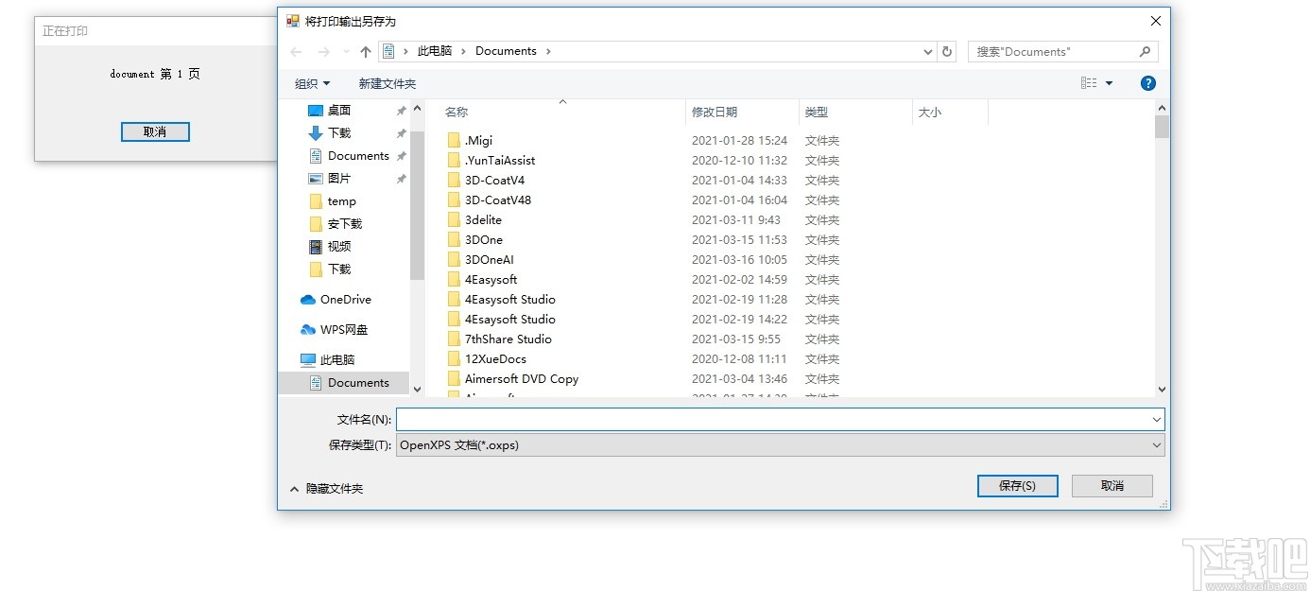Refresh the Documents folder listing
The image size is (1310, 591).
point(947,52)
